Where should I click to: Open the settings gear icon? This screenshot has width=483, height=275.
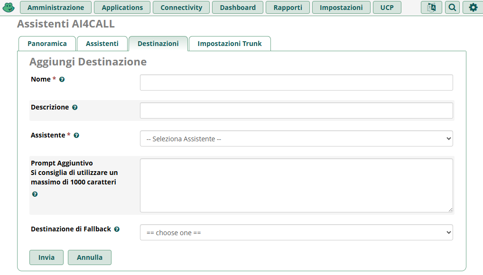tap(472, 7)
